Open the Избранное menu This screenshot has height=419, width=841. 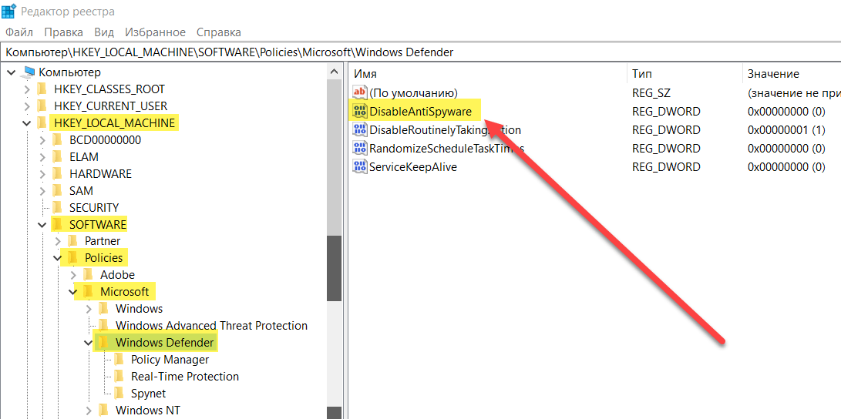tap(155, 32)
